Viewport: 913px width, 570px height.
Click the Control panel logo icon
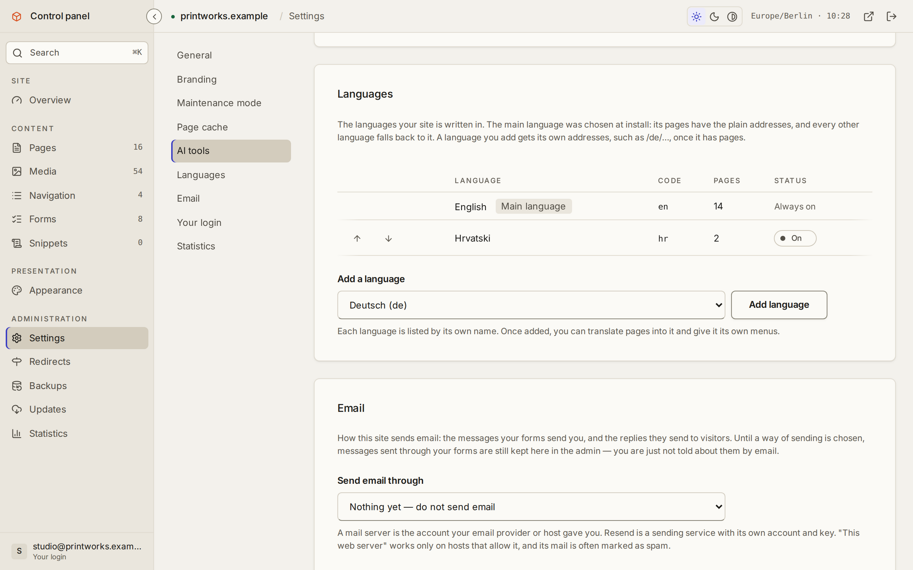pyautogui.click(x=17, y=16)
